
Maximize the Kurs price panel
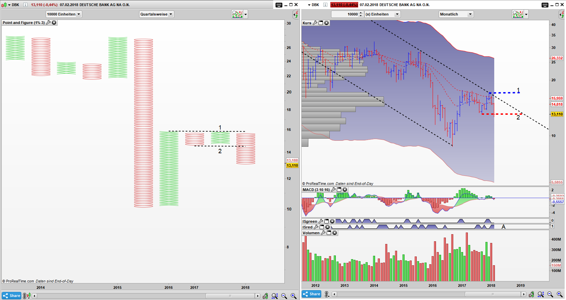(x=321, y=23)
